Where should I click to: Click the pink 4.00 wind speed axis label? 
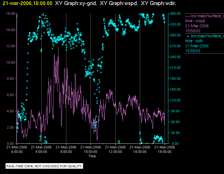[x=11, y=111]
